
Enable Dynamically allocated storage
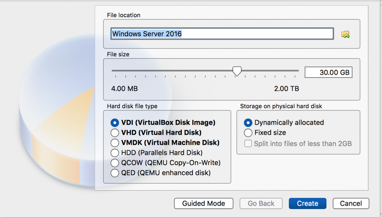coord(247,122)
